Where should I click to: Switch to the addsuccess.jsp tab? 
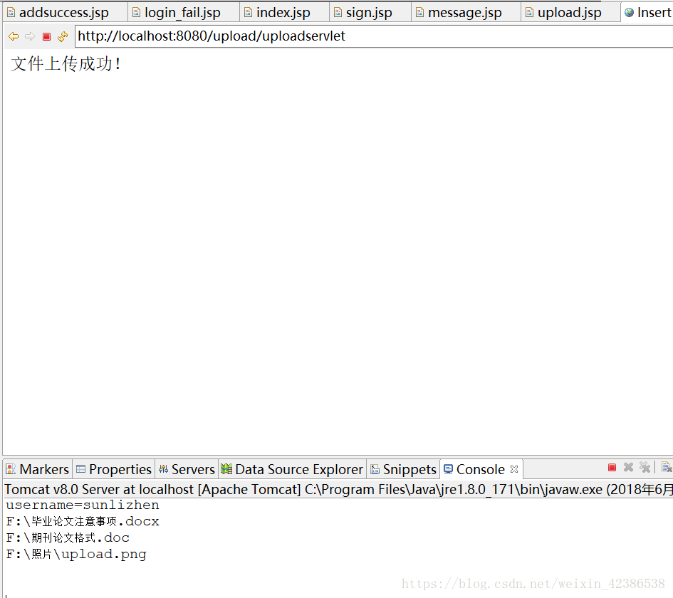pos(64,11)
